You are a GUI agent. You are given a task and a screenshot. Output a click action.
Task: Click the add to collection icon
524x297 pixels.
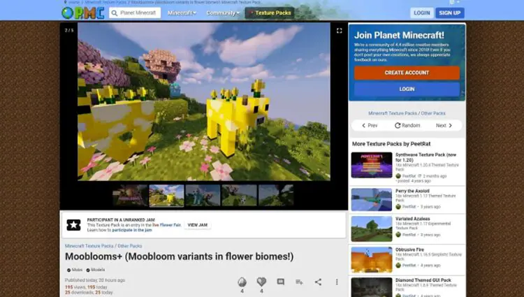pos(299,282)
